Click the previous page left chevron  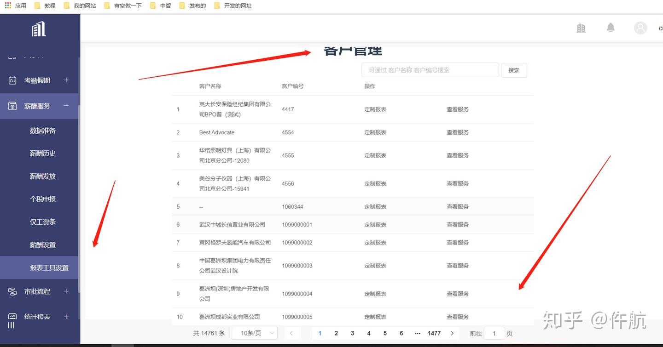(291, 333)
